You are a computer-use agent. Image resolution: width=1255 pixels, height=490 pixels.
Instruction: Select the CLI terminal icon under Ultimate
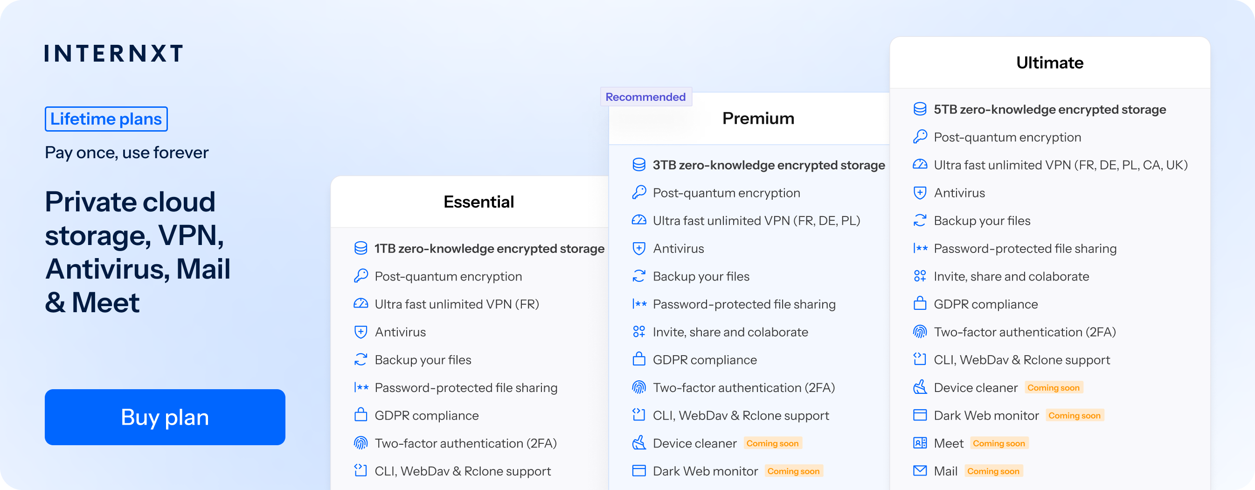pyautogui.click(x=920, y=360)
